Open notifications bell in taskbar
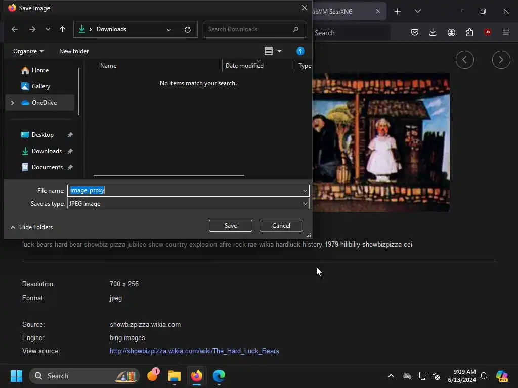518x388 pixels. (484, 376)
